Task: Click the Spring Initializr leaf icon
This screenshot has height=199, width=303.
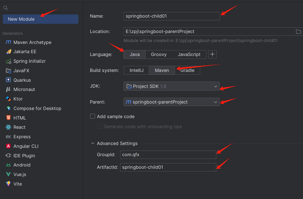Action: click(x=8, y=61)
